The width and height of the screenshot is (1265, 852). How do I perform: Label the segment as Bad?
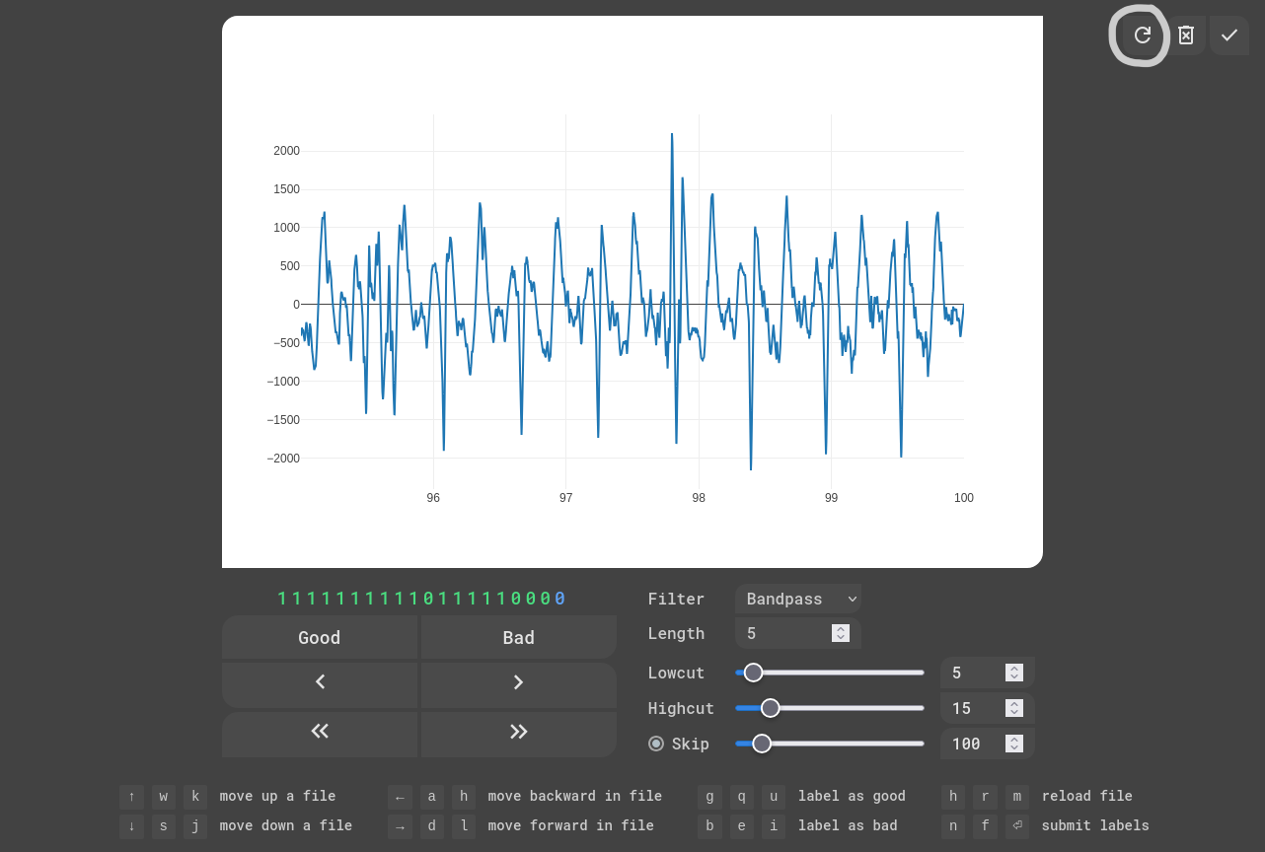click(x=518, y=638)
